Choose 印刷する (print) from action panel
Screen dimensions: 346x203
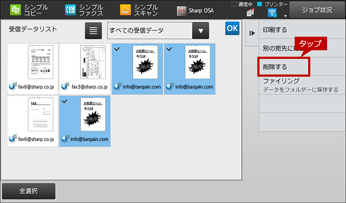[x=302, y=30]
